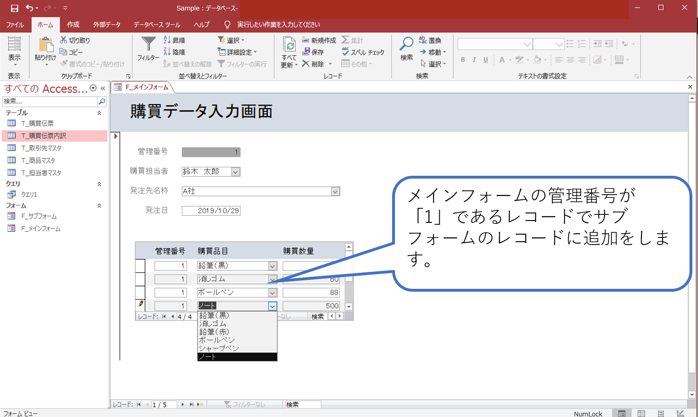Click the Undo arrow icon
Screen dimensions: 698x417
tap(29, 8)
